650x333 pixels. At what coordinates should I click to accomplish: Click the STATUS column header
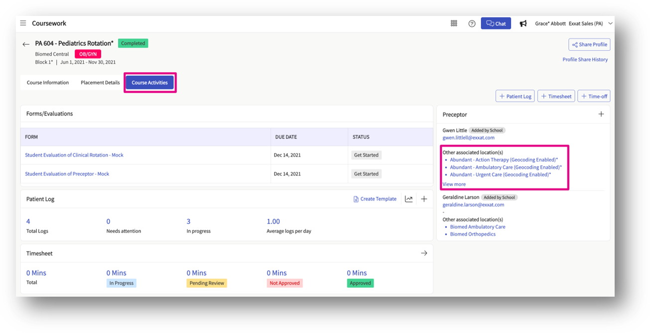coord(361,137)
